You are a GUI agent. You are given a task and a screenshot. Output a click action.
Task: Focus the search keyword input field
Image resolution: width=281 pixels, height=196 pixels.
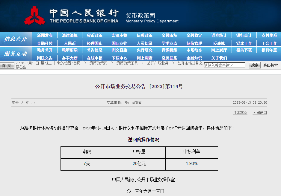(224, 65)
